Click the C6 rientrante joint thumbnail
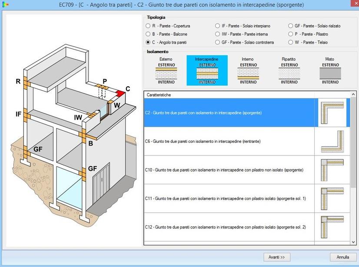Image resolution: width=359 pixels, height=267 pixels. point(332,142)
